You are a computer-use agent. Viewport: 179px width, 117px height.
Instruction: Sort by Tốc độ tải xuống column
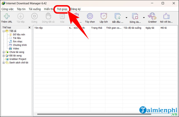pyautogui.click(x=134, y=28)
